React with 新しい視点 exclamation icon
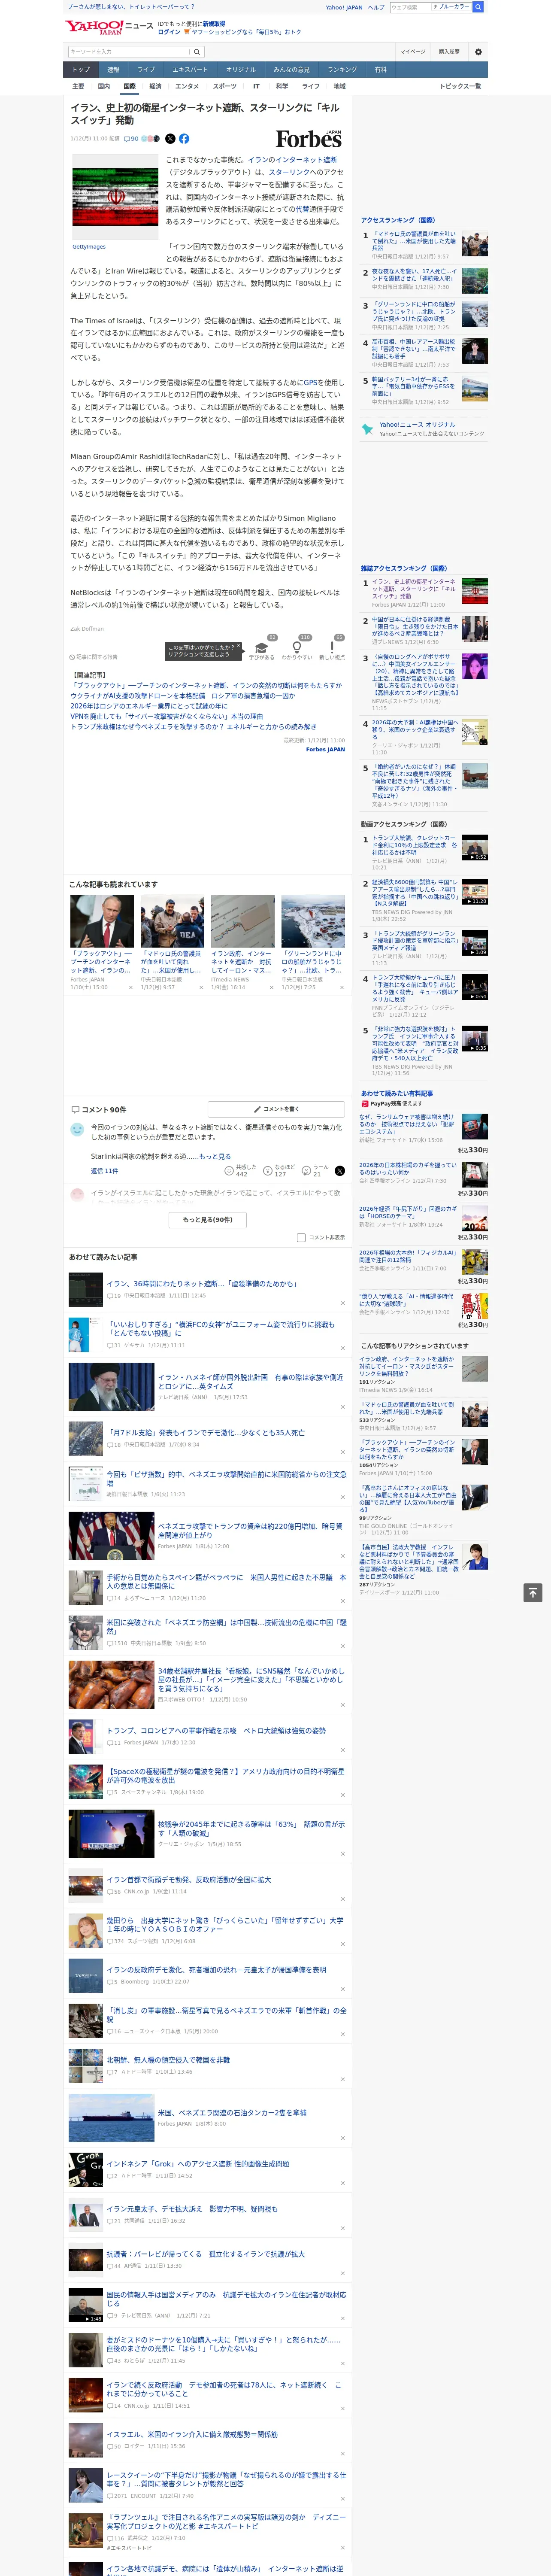The width and height of the screenshot is (551, 2576). (x=332, y=647)
